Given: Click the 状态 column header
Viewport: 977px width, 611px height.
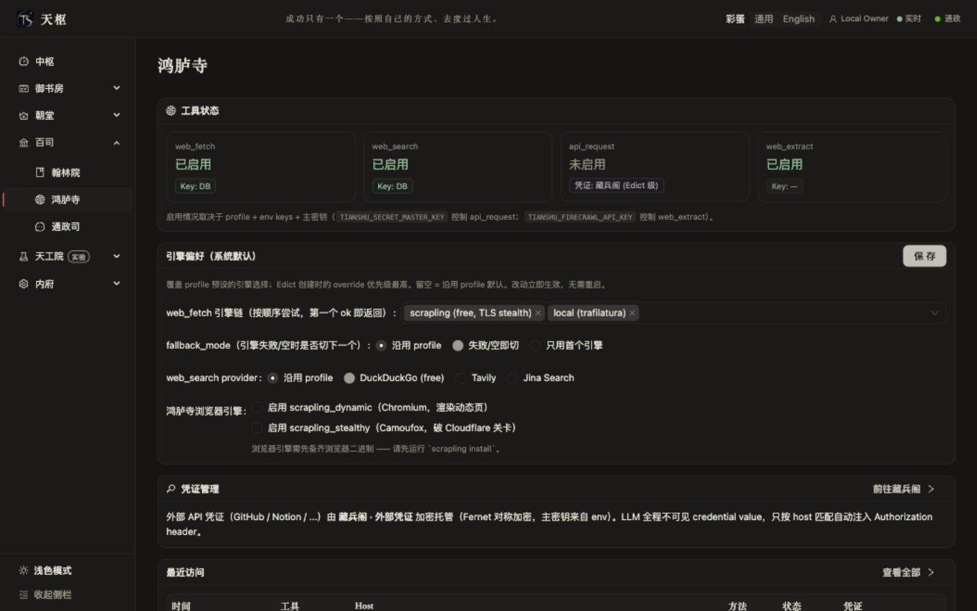Looking at the screenshot, I should (x=792, y=606).
